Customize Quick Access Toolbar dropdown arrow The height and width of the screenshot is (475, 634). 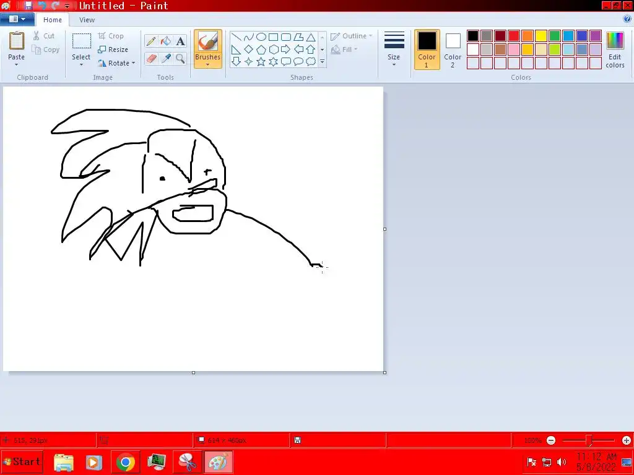(x=67, y=6)
